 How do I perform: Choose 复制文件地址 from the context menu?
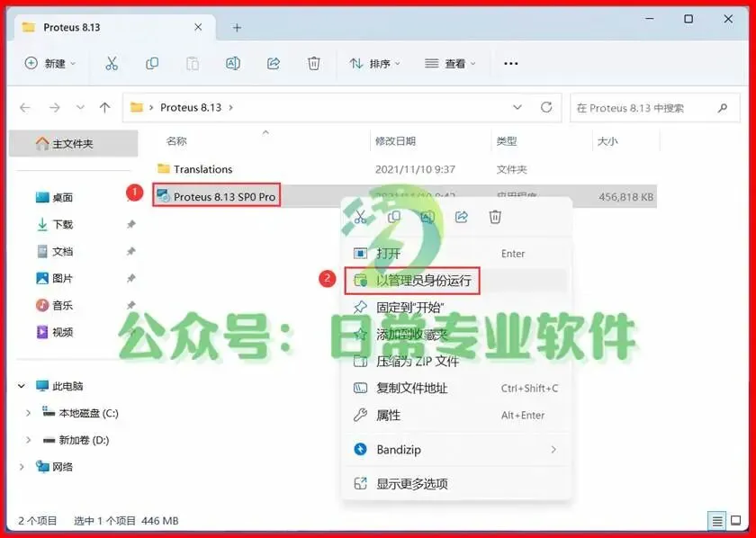456,388
